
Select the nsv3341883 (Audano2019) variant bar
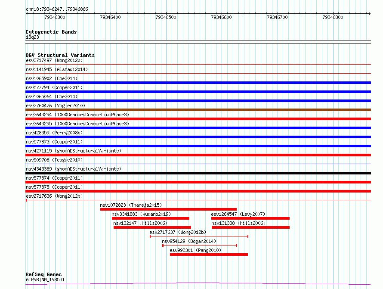[x=150, y=218]
